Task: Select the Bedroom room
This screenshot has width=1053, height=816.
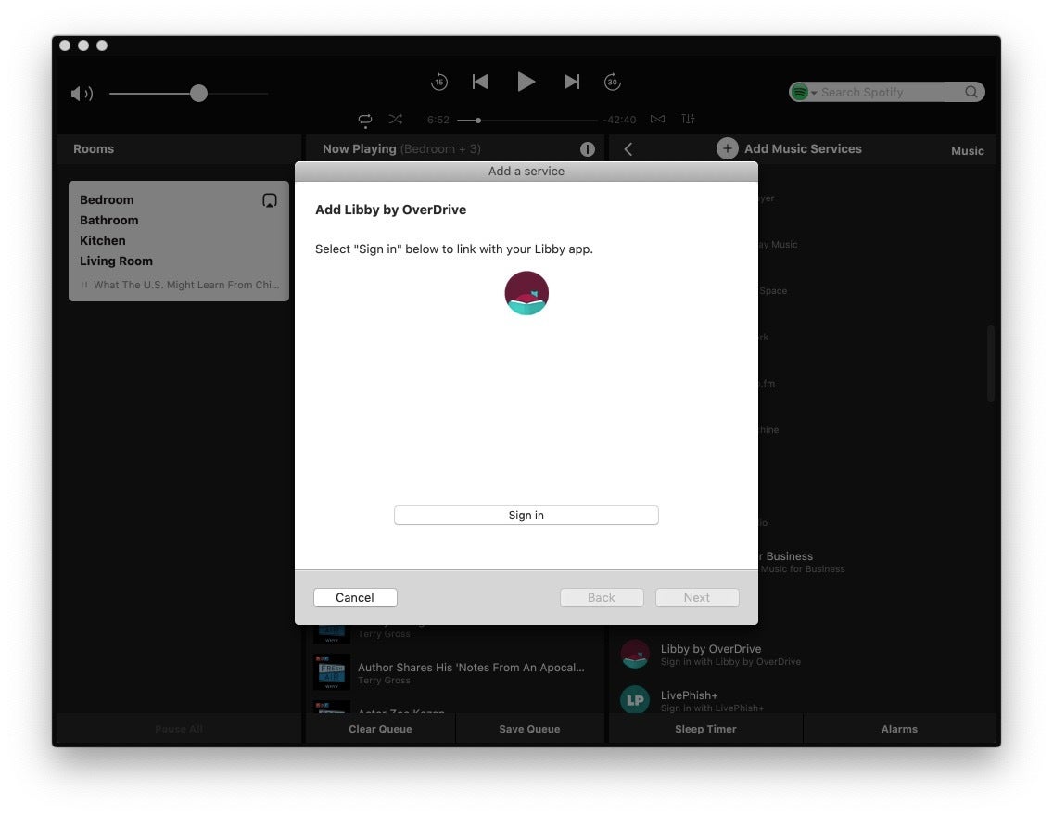Action: (x=107, y=199)
